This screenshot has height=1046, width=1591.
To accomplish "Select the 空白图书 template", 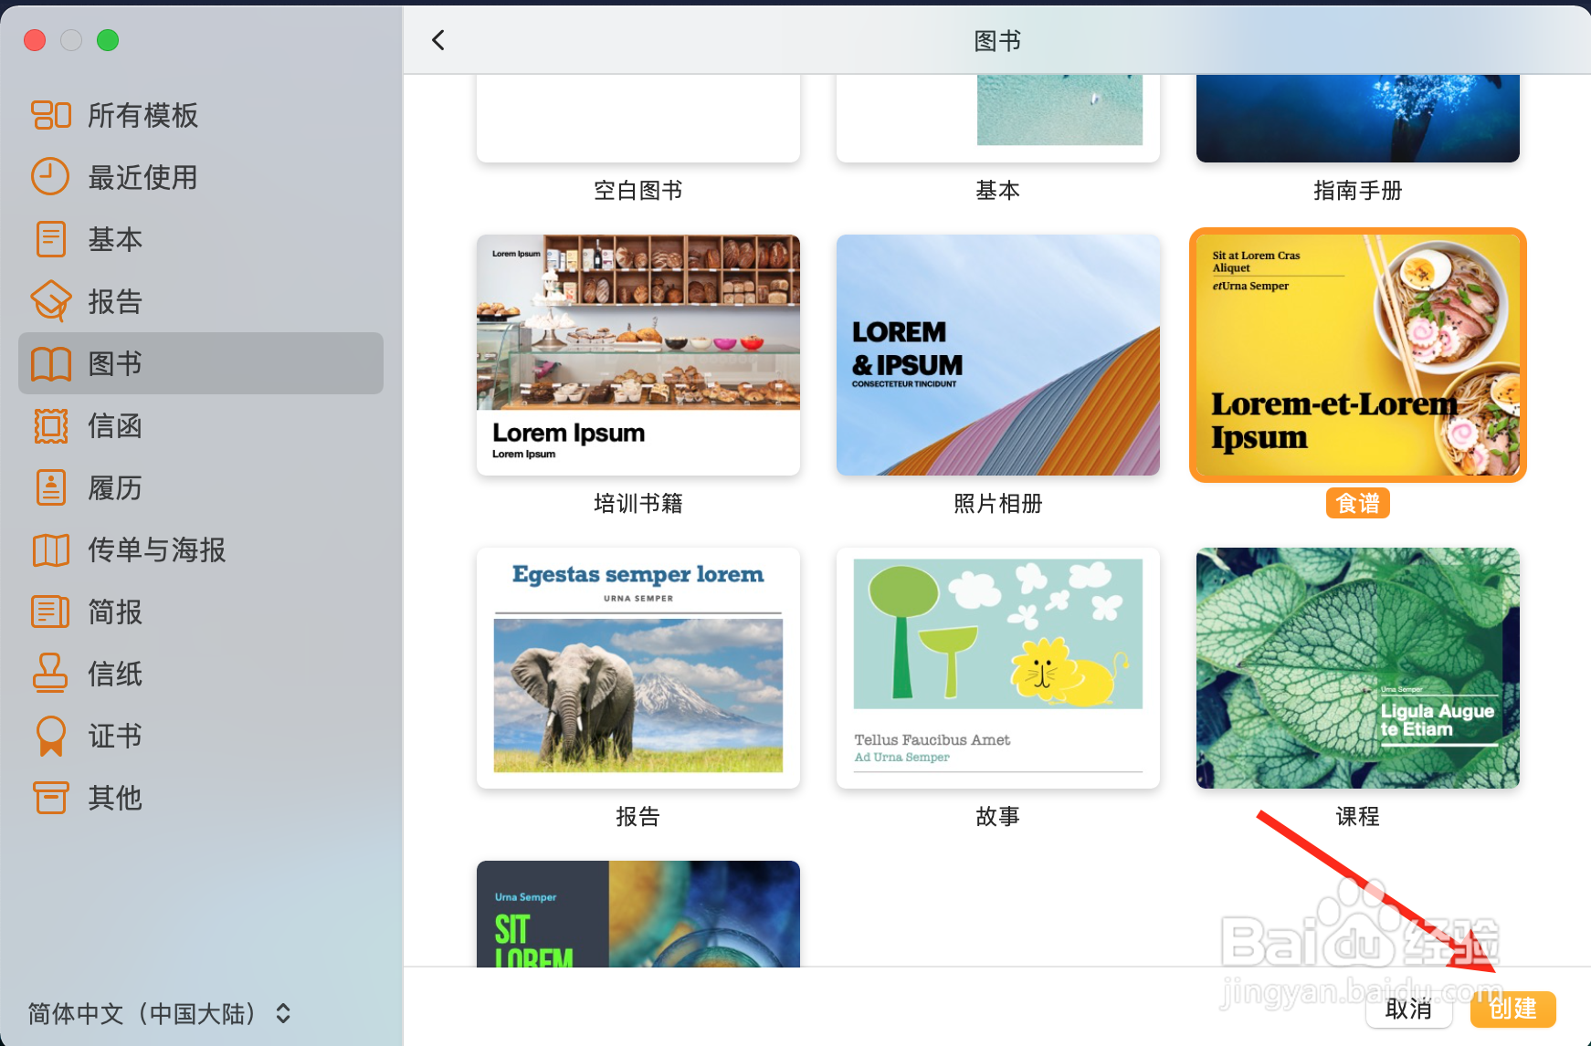I will [x=637, y=119].
